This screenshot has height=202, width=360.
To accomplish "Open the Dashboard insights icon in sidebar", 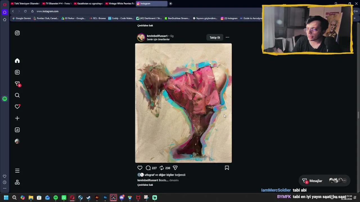I will [x=17, y=130].
